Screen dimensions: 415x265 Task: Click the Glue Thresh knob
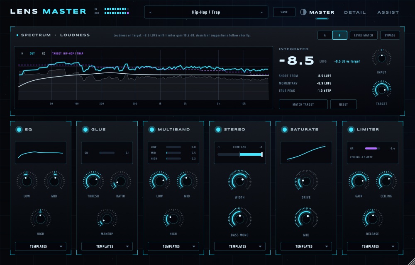93,181
